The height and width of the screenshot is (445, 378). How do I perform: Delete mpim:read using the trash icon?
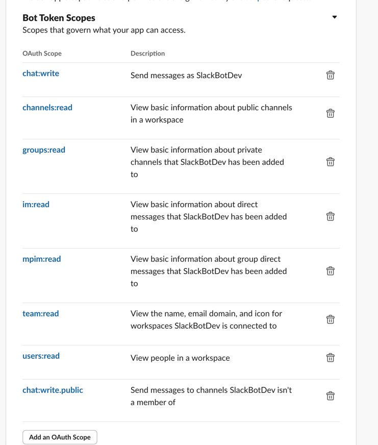pos(330,270)
